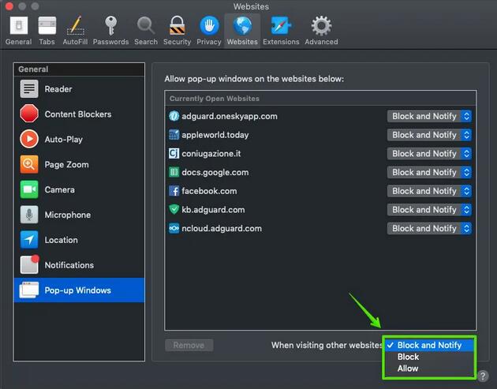This screenshot has height=389, width=497.
Task: Open the Tabs preferences pane
Action: 47,30
